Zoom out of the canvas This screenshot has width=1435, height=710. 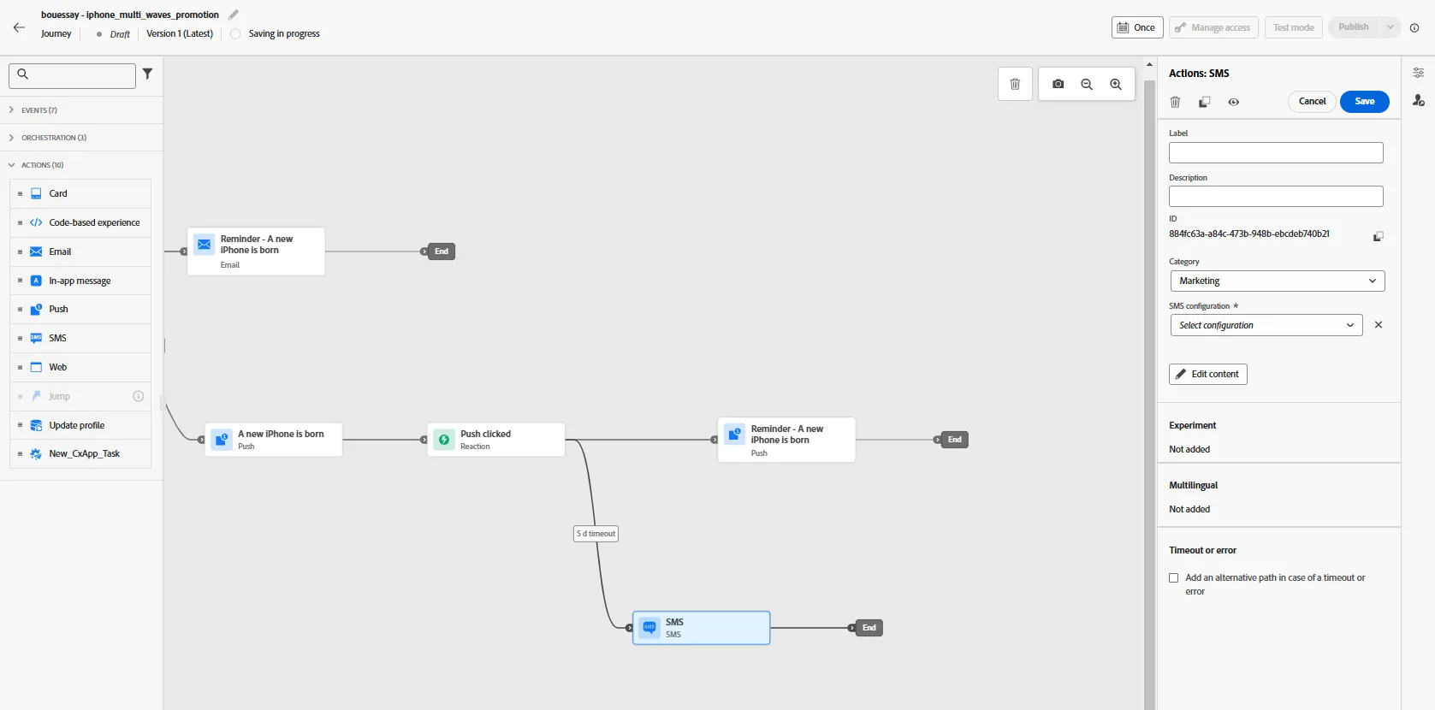click(x=1087, y=84)
